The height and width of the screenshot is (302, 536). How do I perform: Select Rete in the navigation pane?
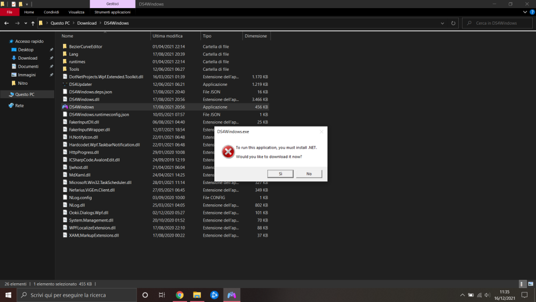(19, 106)
